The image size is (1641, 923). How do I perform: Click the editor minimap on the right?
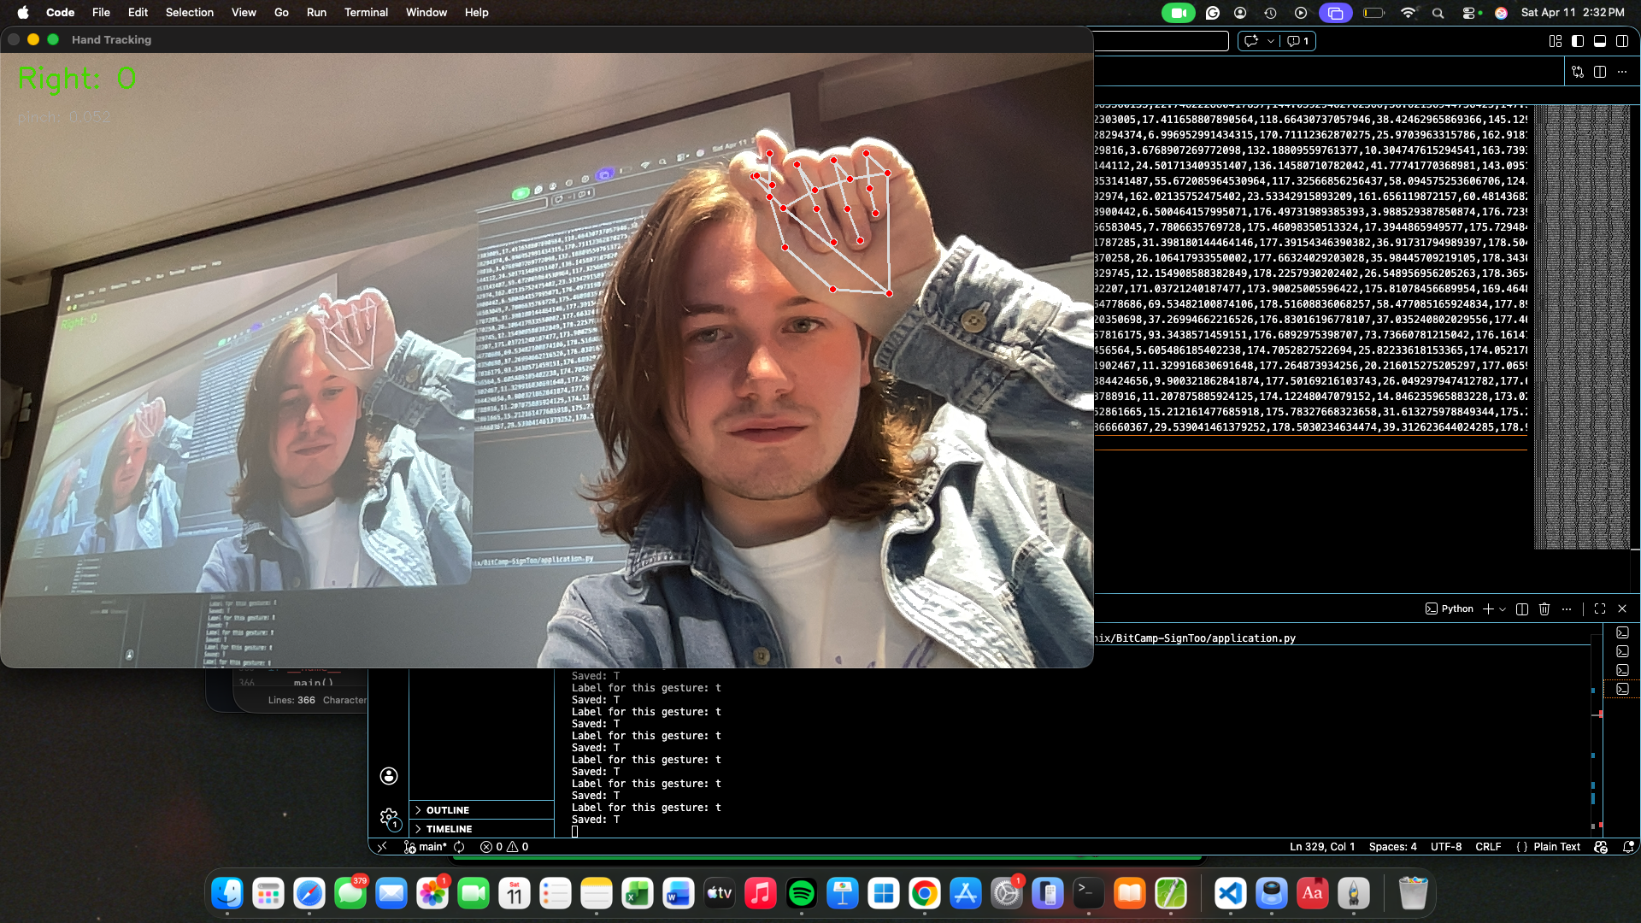(1581, 325)
